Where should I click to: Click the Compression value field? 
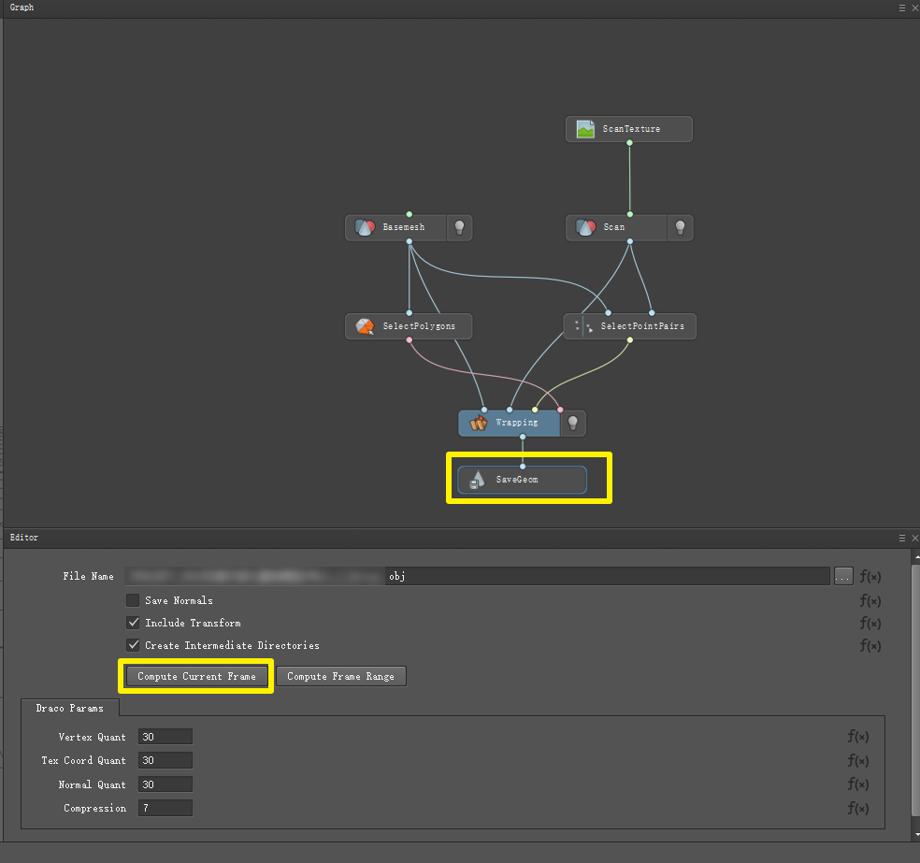click(165, 808)
